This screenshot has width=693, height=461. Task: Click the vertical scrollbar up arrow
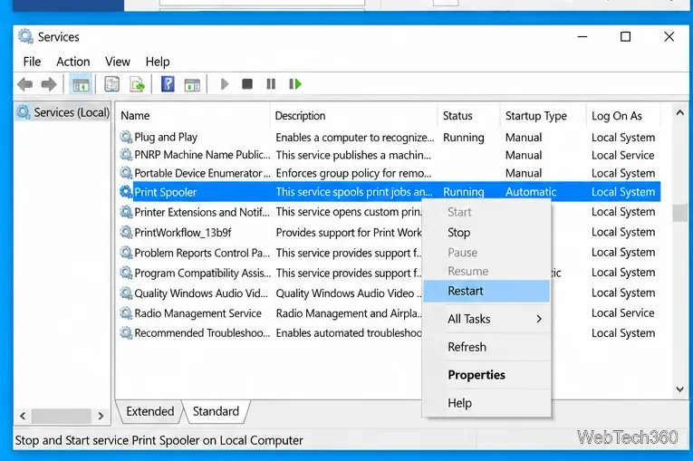[679, 112]
